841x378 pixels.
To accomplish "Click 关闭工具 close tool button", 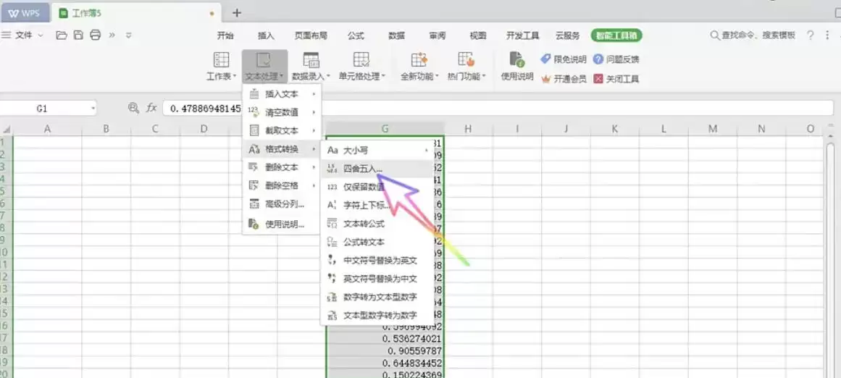I will pos(616,79).
